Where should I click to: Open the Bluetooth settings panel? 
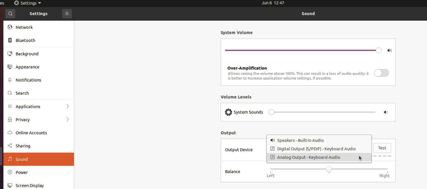click(39, 40)
